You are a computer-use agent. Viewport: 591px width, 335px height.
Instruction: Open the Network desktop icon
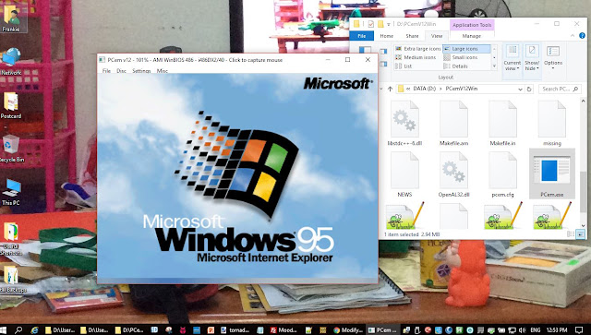click(11, 61)
